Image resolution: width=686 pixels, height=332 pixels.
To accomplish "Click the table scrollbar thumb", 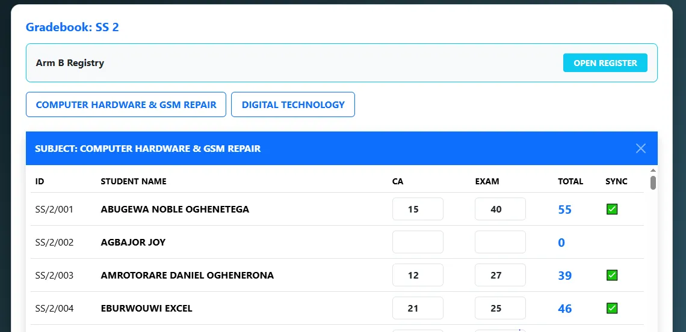I will (653, 183).
